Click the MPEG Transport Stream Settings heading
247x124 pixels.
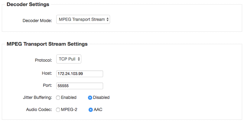[47, 44]
